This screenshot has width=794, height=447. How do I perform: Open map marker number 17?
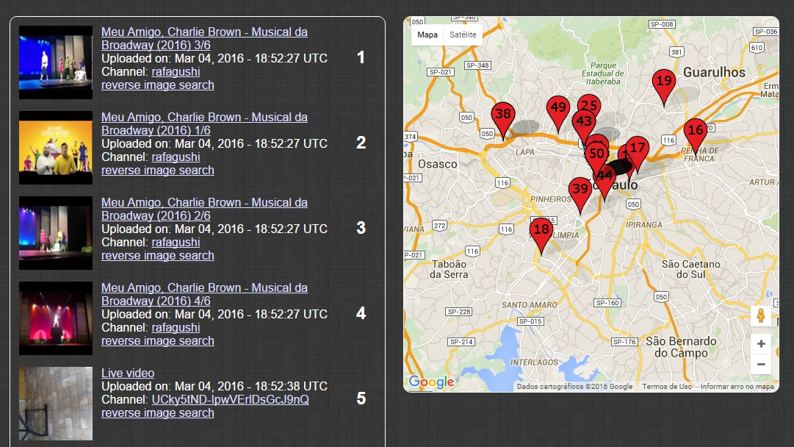click(x=638, y=154)
